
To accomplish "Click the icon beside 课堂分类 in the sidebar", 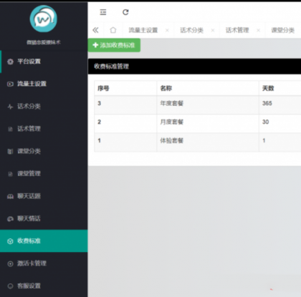I will click(10, 152).
